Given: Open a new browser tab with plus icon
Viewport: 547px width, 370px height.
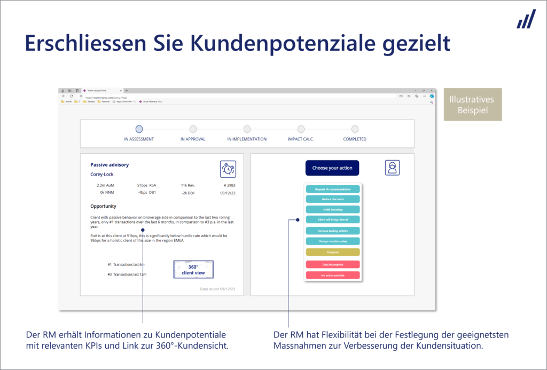Looking at the screenshot, I should coord(126,91).
